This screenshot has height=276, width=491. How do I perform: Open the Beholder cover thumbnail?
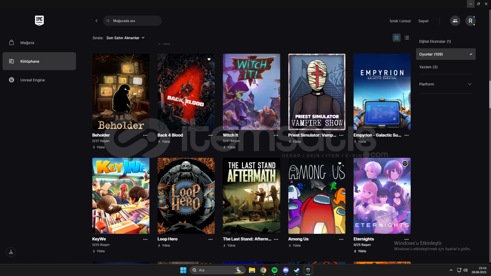click(121, 92)
